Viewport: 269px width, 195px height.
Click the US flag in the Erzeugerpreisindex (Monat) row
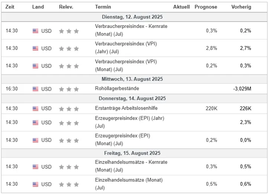coord(36,140)
